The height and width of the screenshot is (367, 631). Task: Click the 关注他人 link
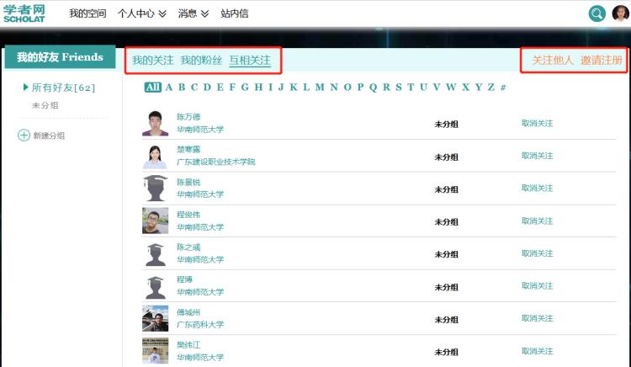pos(553,61)
